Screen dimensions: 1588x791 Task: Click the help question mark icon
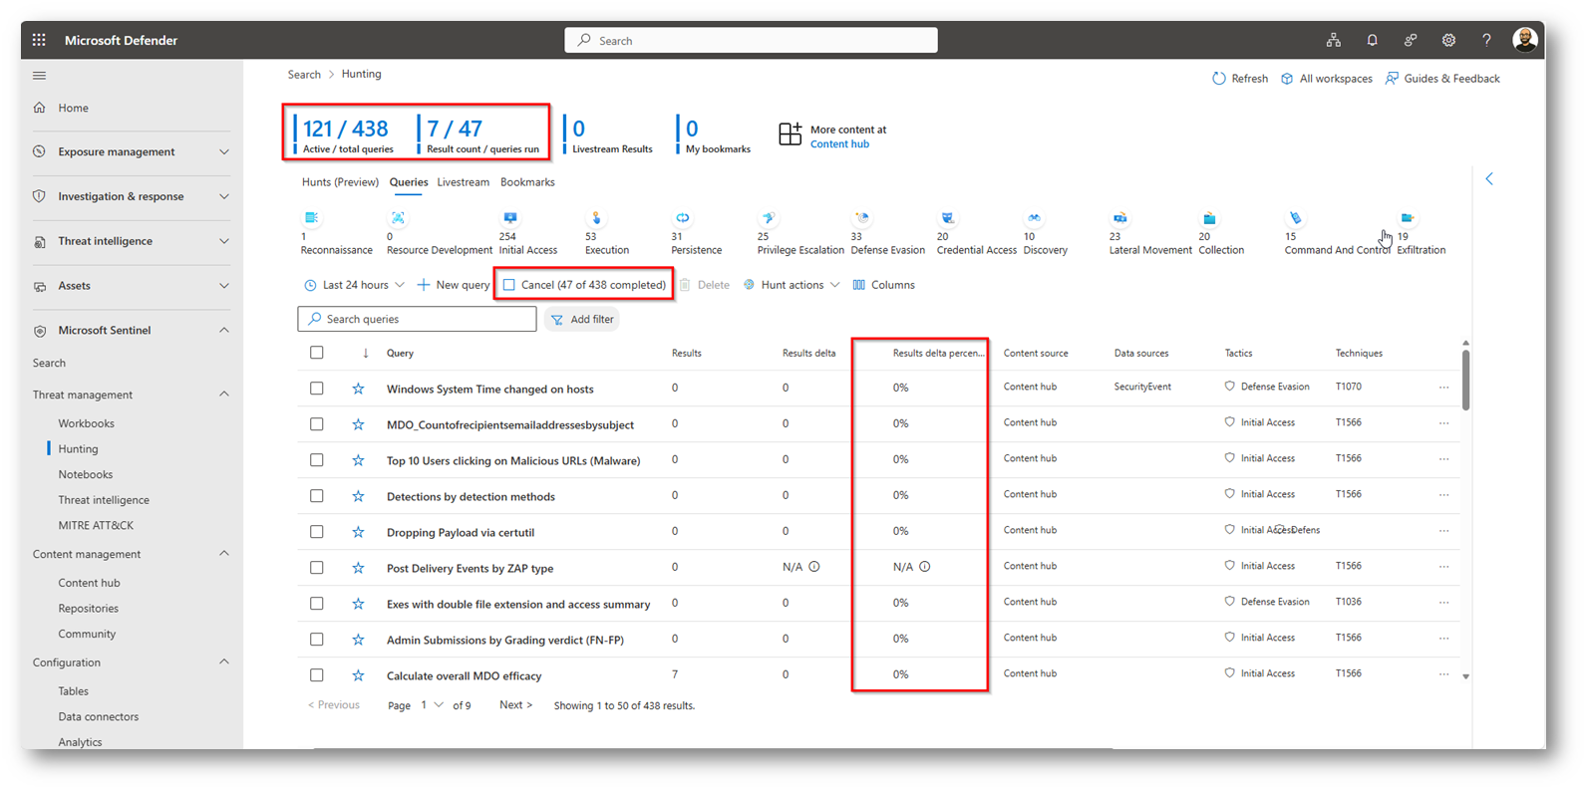coord(1485,40)
